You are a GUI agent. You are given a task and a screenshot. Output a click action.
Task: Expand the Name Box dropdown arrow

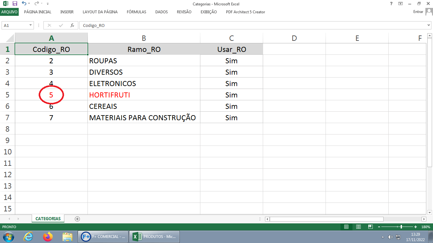point(31,25)
